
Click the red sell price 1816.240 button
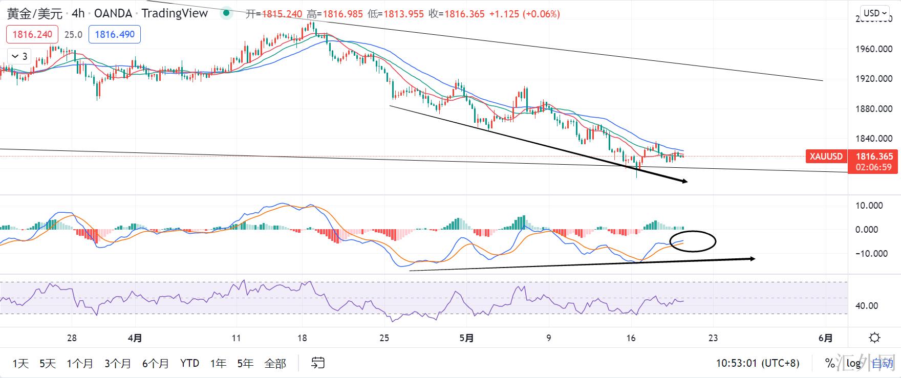[x=32, y=34]
